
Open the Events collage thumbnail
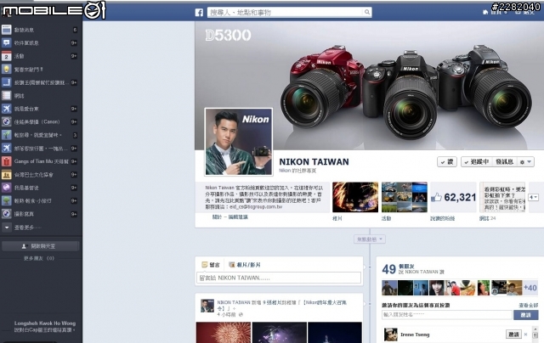point(405,197)
